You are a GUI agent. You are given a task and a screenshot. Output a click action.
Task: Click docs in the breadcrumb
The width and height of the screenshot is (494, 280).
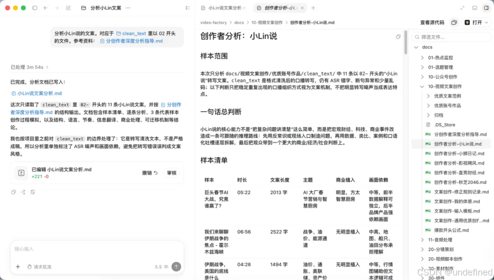[239, 23]
